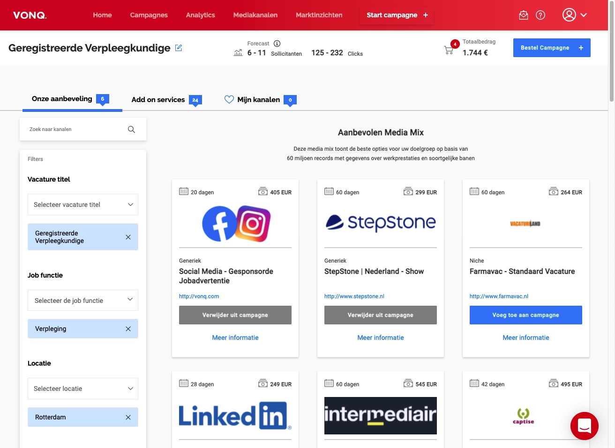
Task: Click the page vertical scrollbar
Action: 611,51
